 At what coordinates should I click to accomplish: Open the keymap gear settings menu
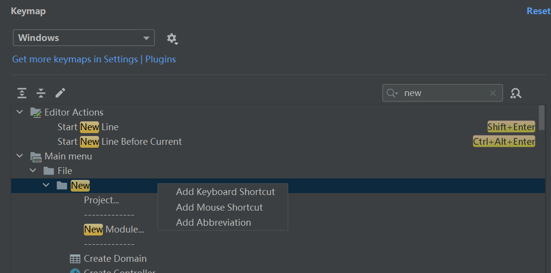172,38
